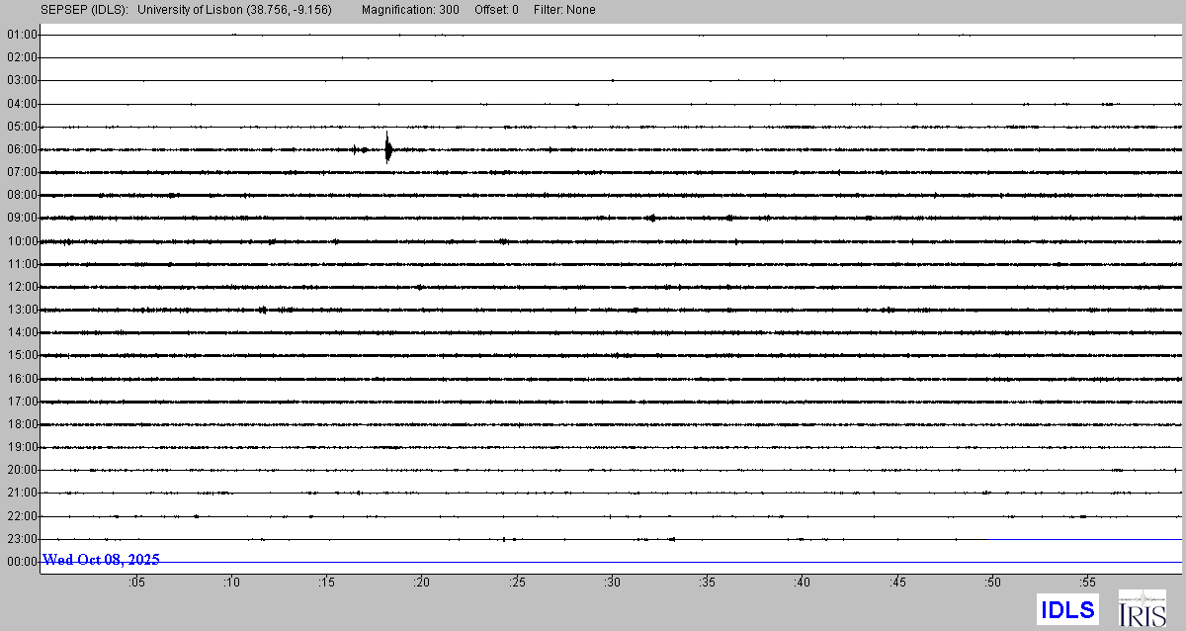Click the blue IDLS logo
The height and width of the screenshot is (631, 1186).
click(x=1067, y=609)
